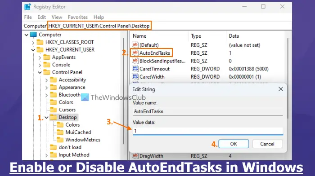Click the (Default) string value icon

tap(135, 44)
